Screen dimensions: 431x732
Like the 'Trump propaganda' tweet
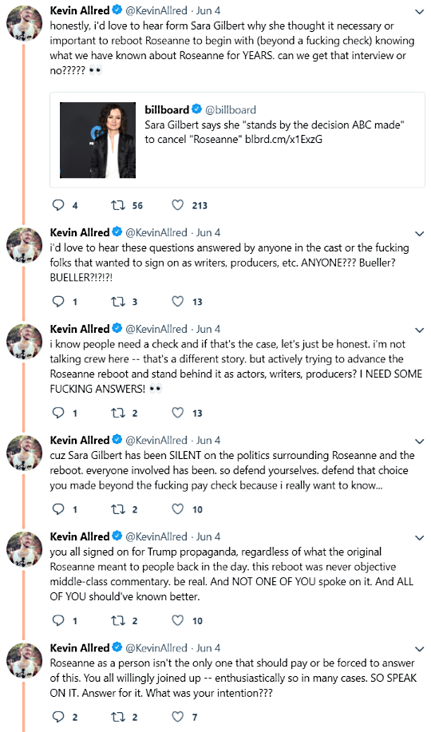pos(177,620)
